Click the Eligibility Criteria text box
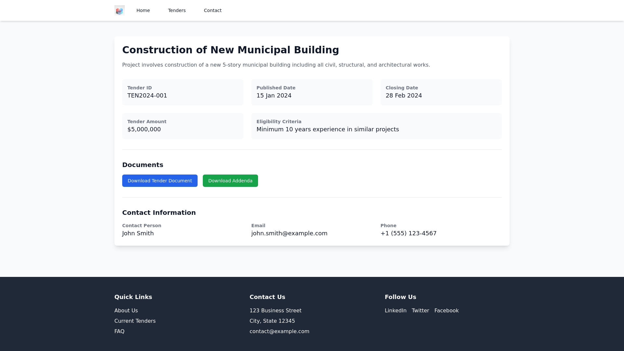Screen dimensions: 624x351 [x=376, y=126]
